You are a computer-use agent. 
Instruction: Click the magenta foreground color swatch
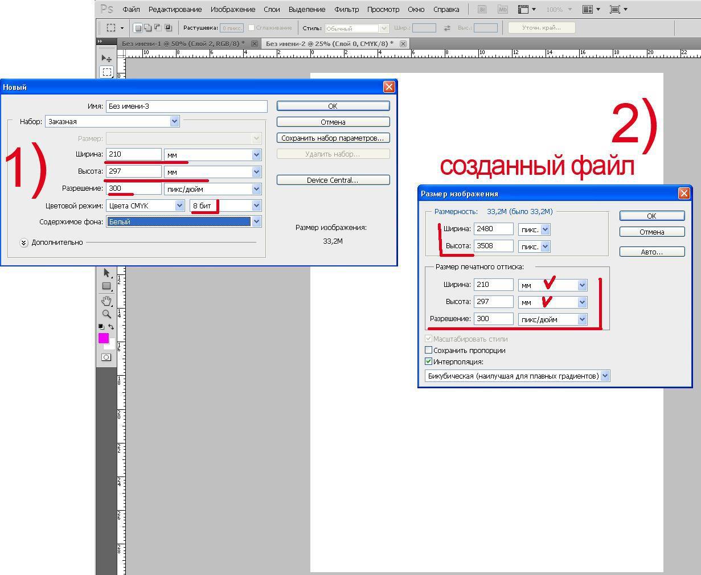pyautogui.click(x=103, y=338)
